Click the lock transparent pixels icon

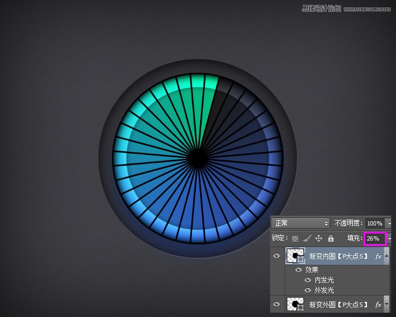tap(295, 238)
